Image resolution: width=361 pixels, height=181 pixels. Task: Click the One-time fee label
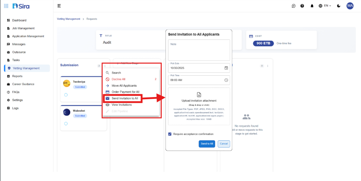pos(284,43)
